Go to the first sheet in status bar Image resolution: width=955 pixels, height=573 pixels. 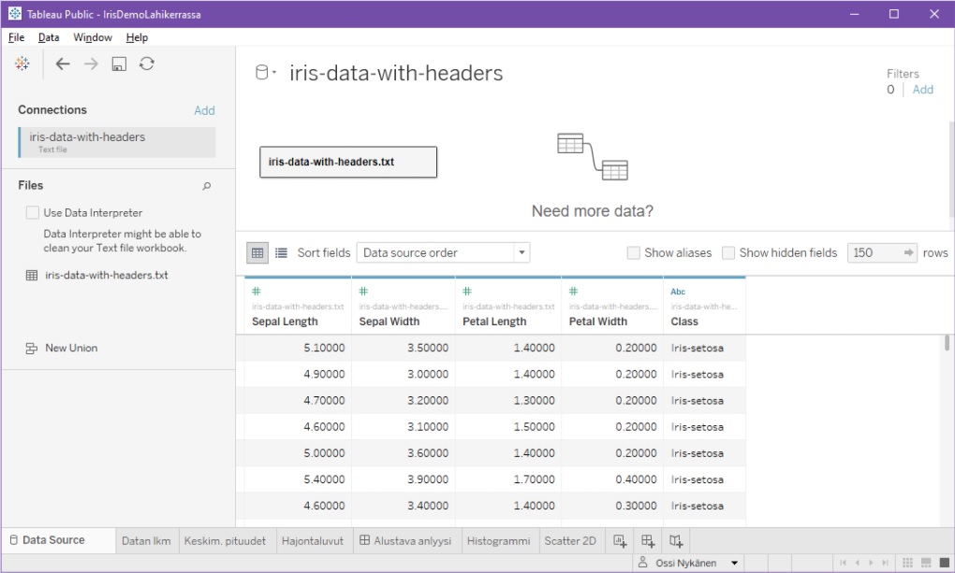pyautogui.click(x=843, y=563)
